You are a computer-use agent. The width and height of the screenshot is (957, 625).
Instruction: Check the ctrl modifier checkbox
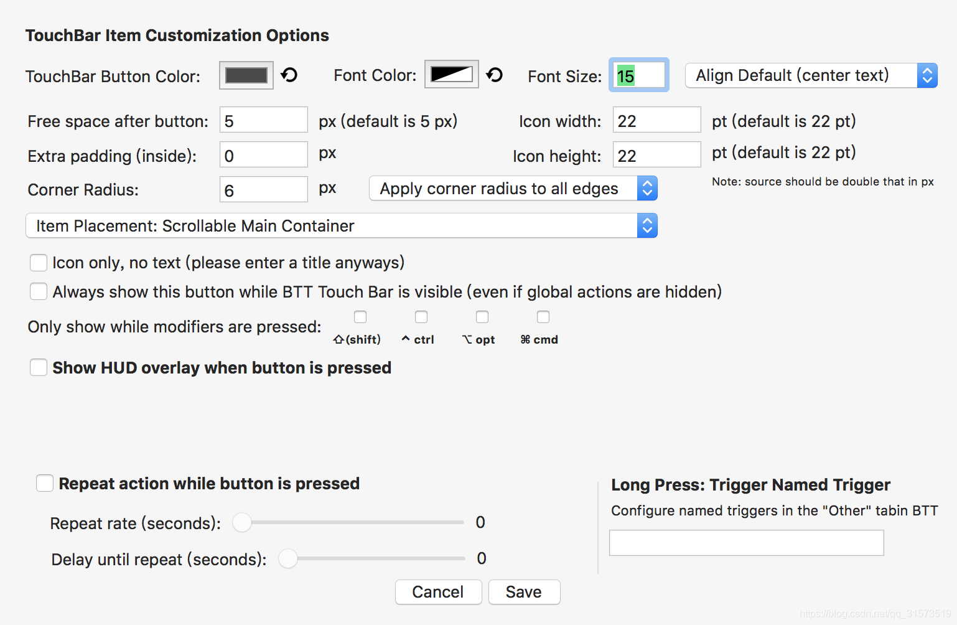421,317
